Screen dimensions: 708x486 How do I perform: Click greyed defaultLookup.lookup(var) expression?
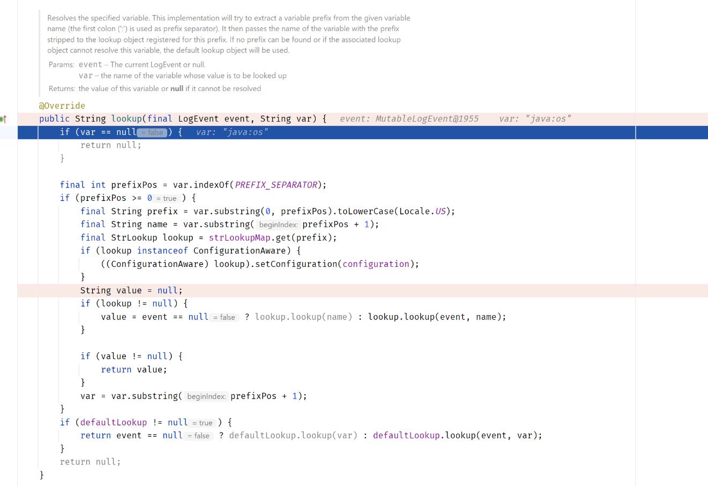(293, 435)
